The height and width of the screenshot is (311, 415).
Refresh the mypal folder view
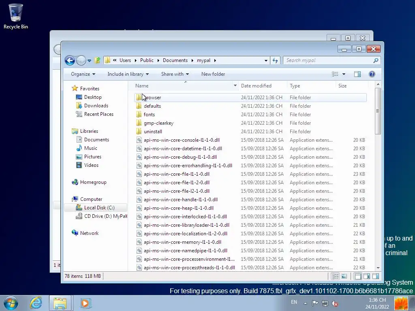click(x=275, y=61)
